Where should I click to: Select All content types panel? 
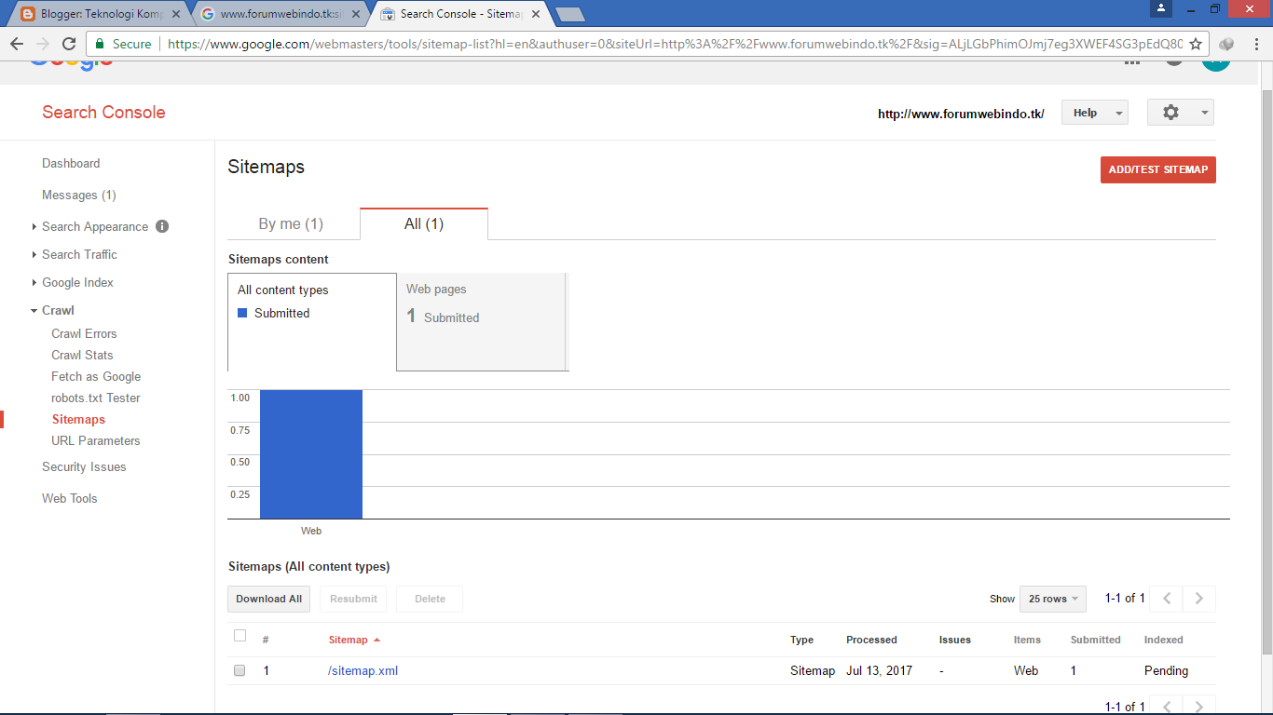tap(312, 321)
